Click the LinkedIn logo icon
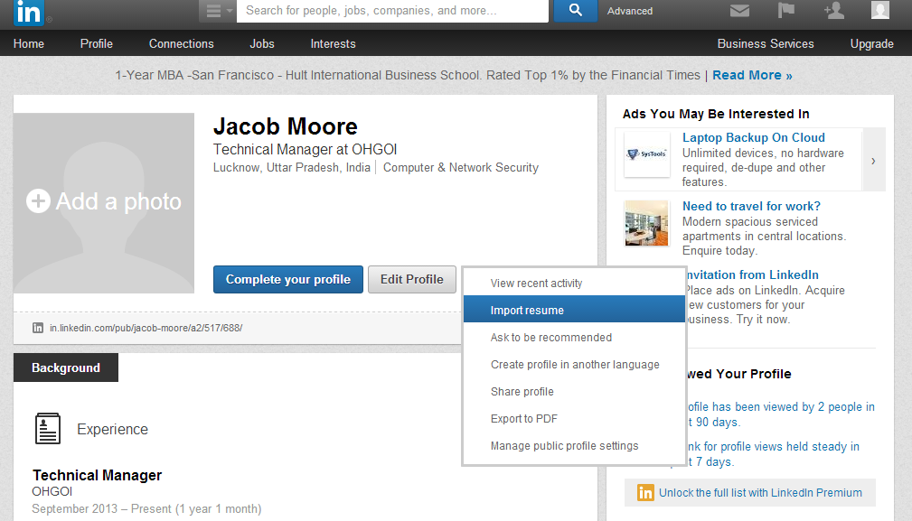This screenshot has height=521, width=912. [29, 13]
